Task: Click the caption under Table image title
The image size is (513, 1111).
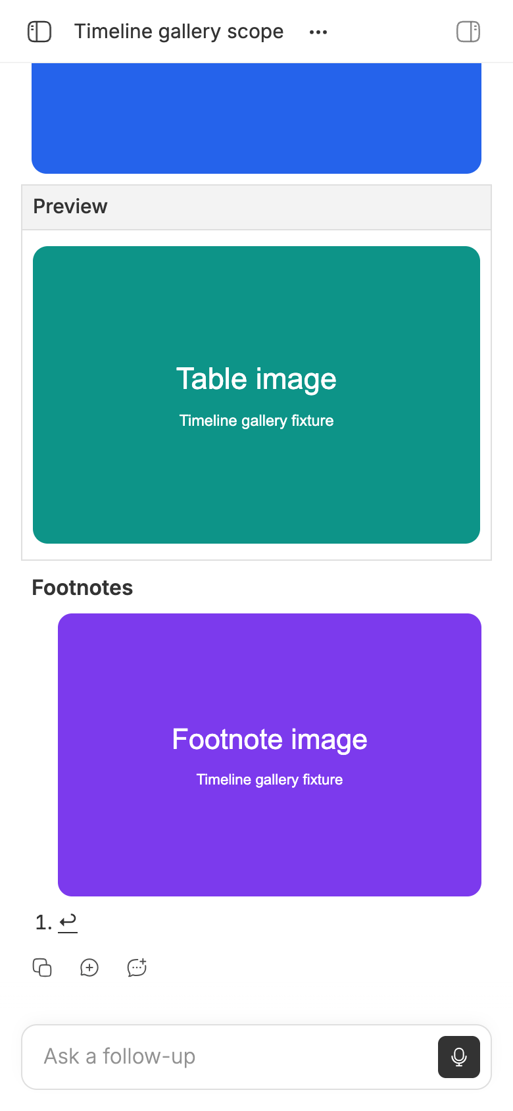Action: point(256,421)
